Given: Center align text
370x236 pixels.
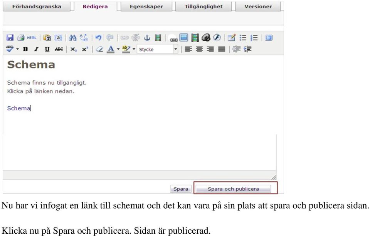Looking at the screenshot, I should coord(199,49).
